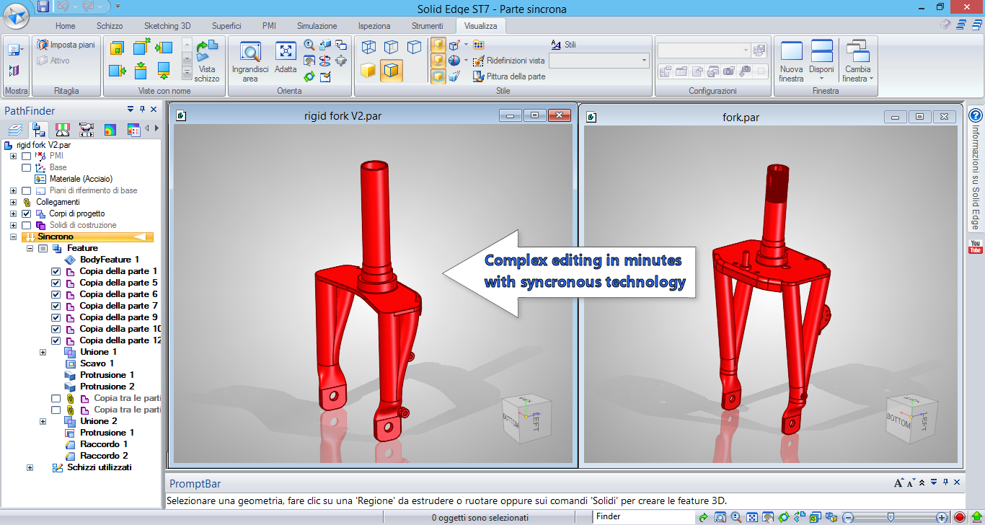This screenshot has height=525, width=985.
Task: Toggle Corpi di progetto checkbox
Action: coord(27,213)
